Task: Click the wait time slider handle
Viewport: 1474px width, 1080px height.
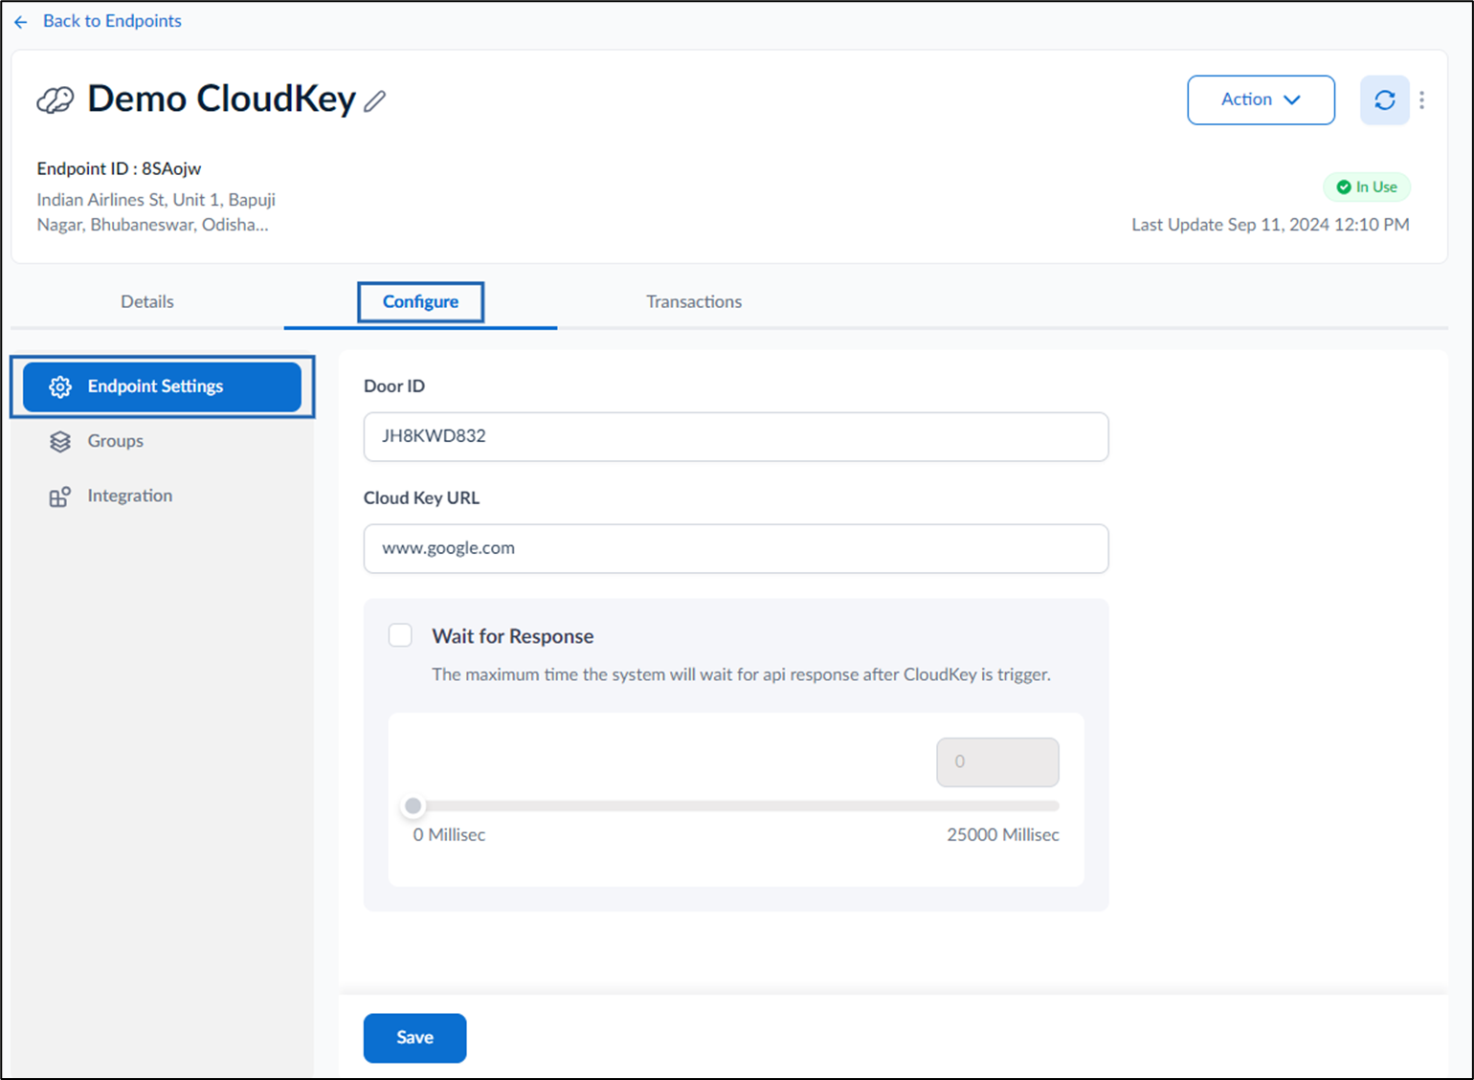Action: (413, 806)
